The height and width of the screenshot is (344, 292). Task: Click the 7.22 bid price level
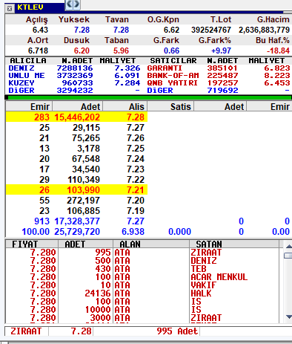pyautogui.click(x=136, y=180)
